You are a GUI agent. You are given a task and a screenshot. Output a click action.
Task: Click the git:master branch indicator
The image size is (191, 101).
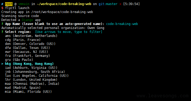[108, 4]
